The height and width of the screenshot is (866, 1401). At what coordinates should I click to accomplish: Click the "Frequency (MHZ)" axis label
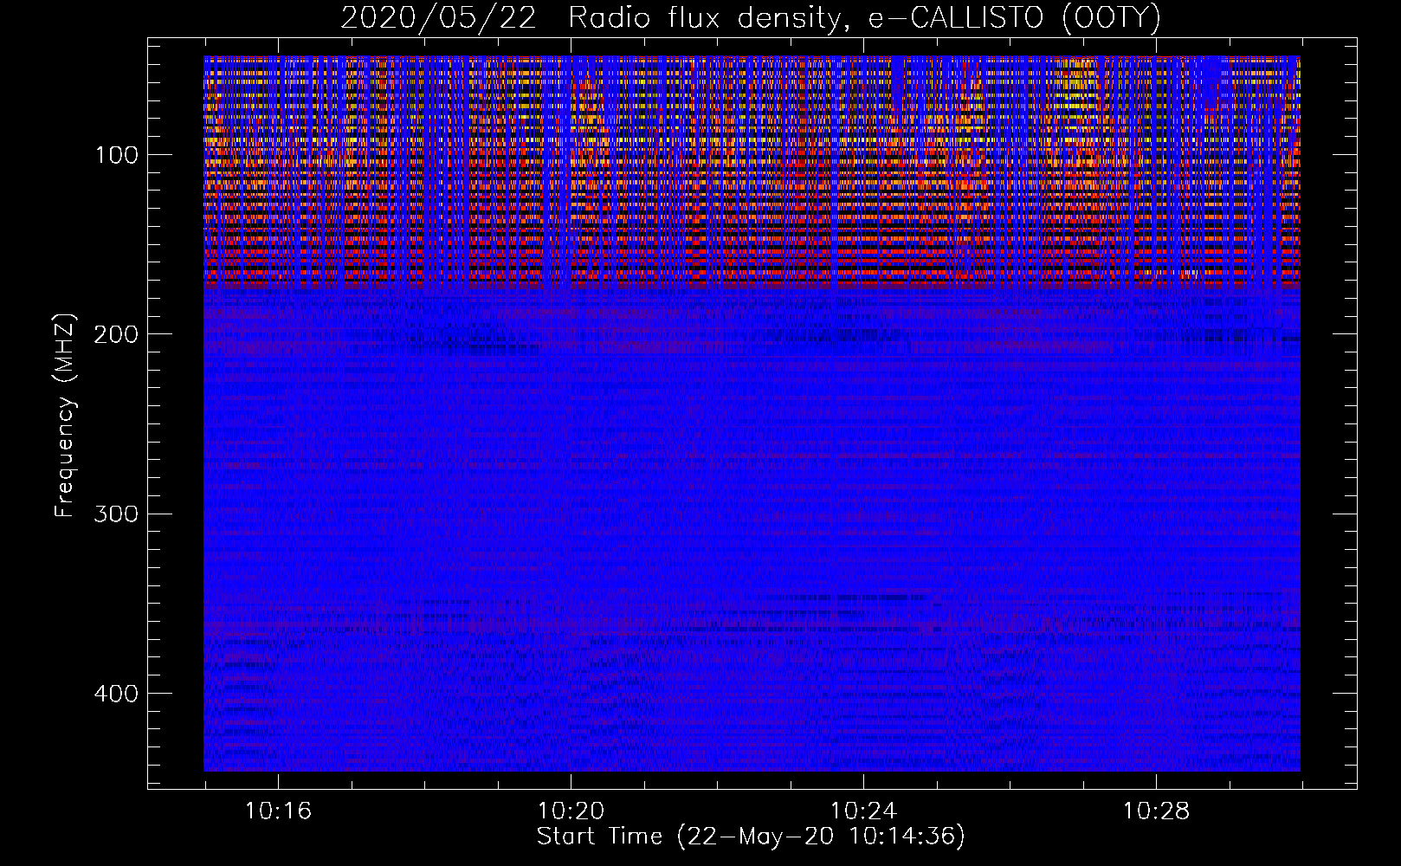(x=65, y=415)
